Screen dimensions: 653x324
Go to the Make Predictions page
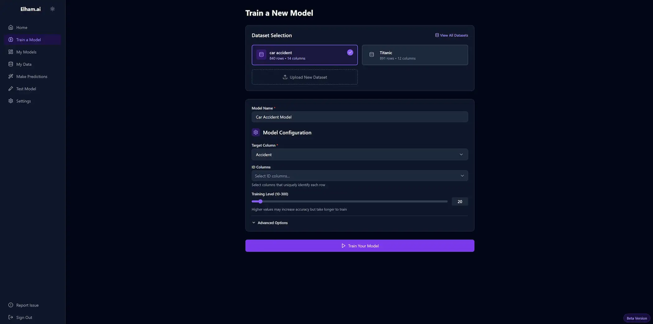pyautogui.click(x=32, y=76)
